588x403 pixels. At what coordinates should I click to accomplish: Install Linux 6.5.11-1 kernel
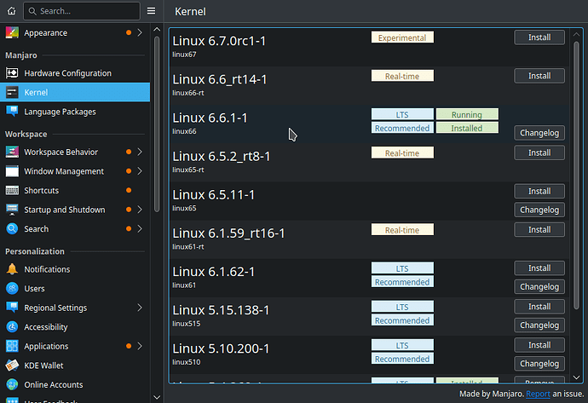click(x=539, y=191)
